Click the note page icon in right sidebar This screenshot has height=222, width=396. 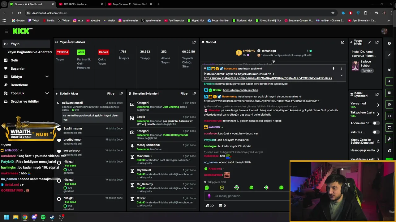(389, 93)
